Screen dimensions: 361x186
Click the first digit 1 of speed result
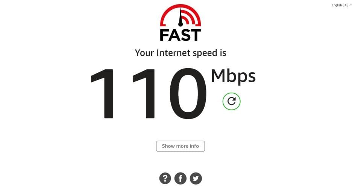[102, 94]
